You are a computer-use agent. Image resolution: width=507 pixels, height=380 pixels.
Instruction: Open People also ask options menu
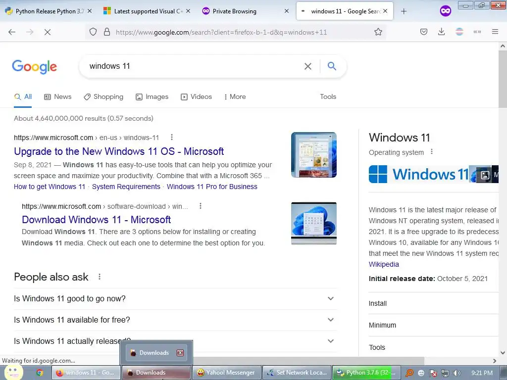click(x=100, y=277)
